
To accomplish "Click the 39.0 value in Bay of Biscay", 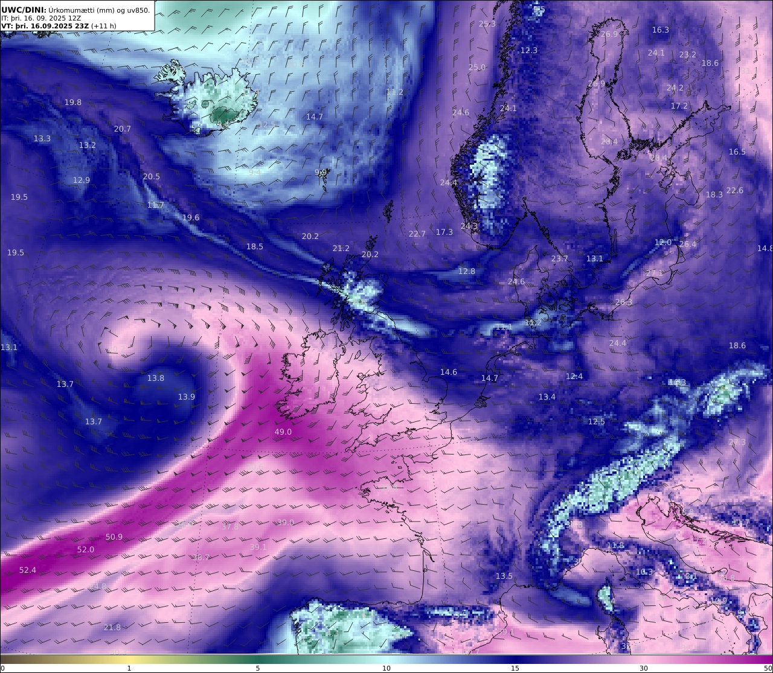I will [x=286, y=523].
